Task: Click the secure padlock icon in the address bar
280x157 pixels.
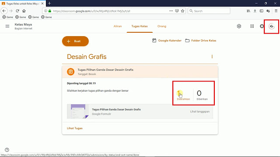Action: (50, 11)
